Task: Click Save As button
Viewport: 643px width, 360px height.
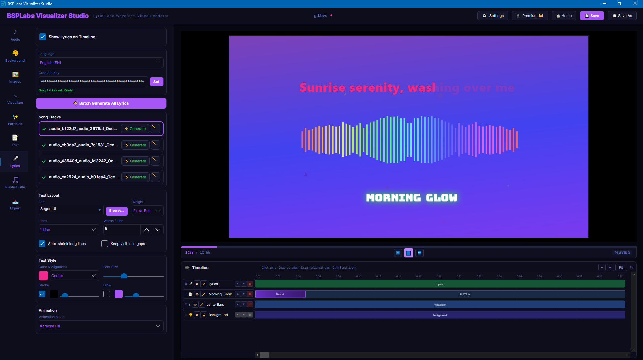Action: point(622,16)
